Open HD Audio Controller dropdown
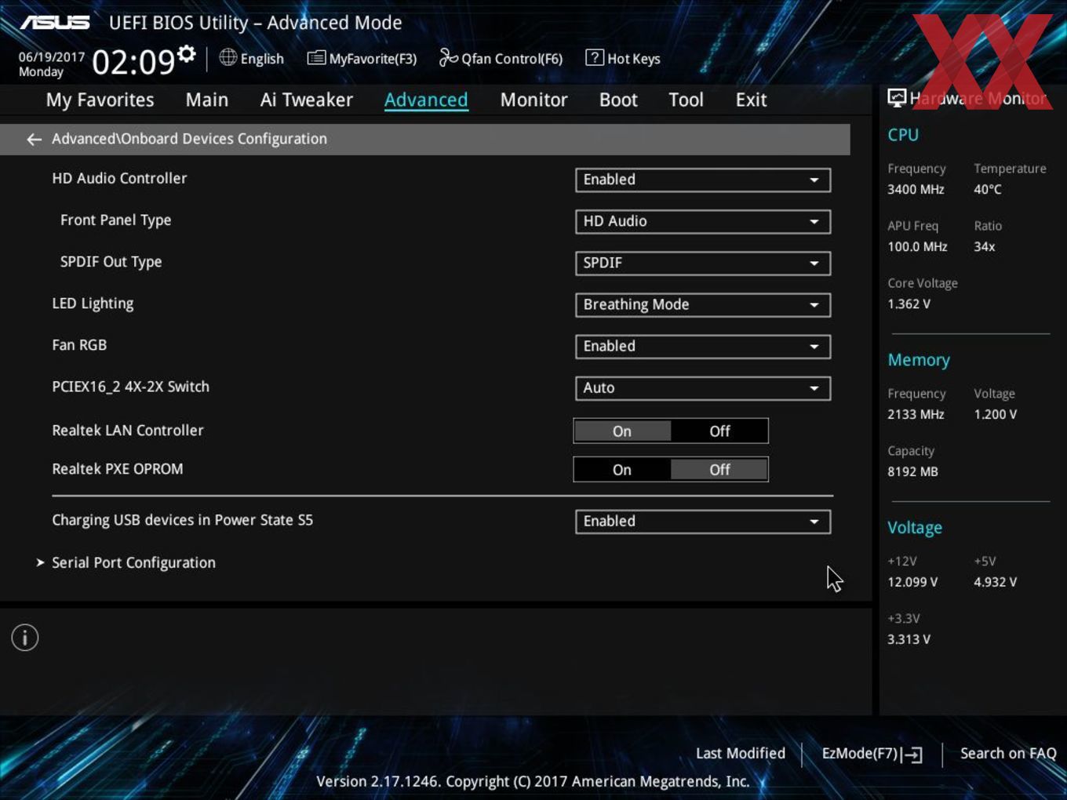1067x800 pixels. (703, 180)
